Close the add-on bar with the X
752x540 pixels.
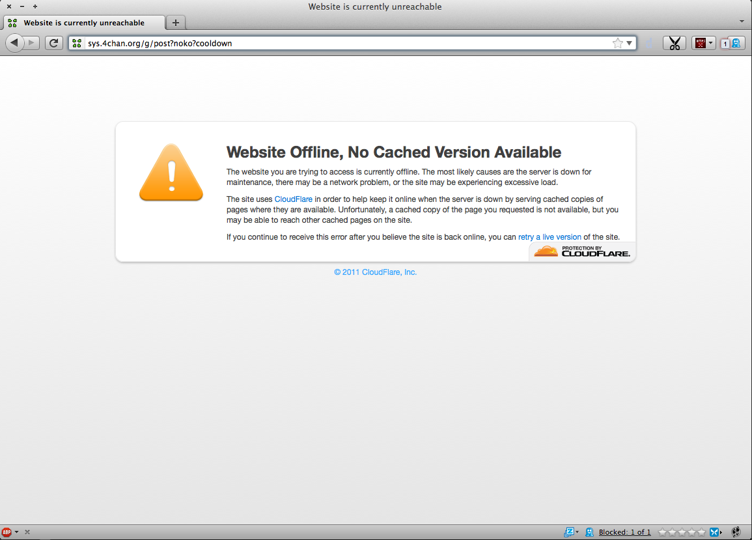point(27,532)
